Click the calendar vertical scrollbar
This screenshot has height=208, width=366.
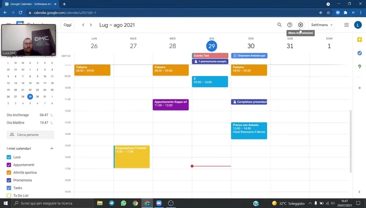click(351, 141)
